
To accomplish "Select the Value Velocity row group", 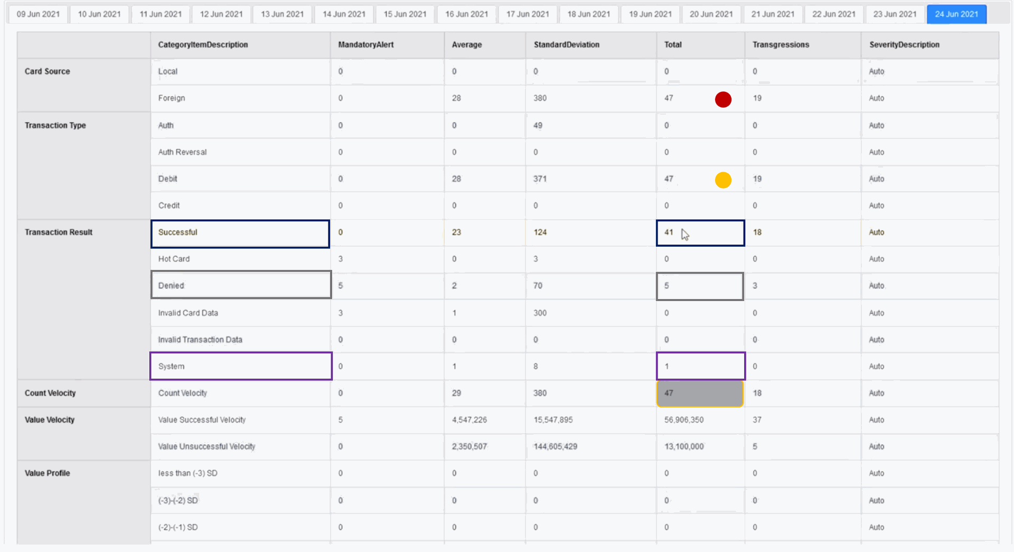I will (x=50, y=420).
